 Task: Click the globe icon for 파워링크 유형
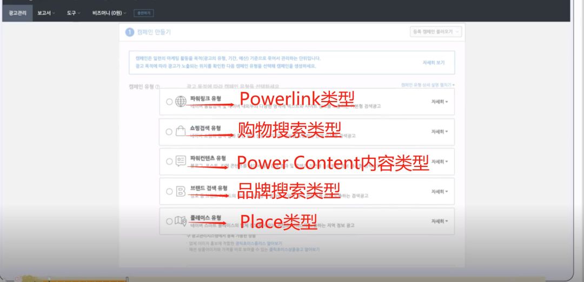[x=181, y=101]
